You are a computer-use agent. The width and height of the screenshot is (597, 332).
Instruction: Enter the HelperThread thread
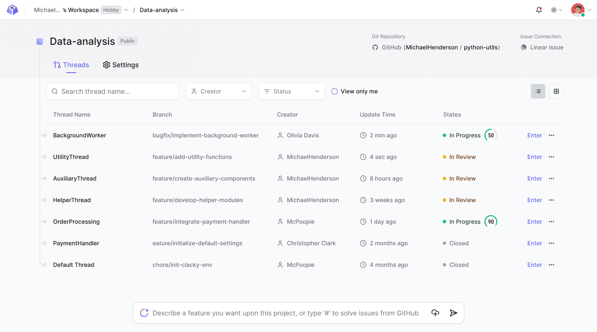point(534,200)
